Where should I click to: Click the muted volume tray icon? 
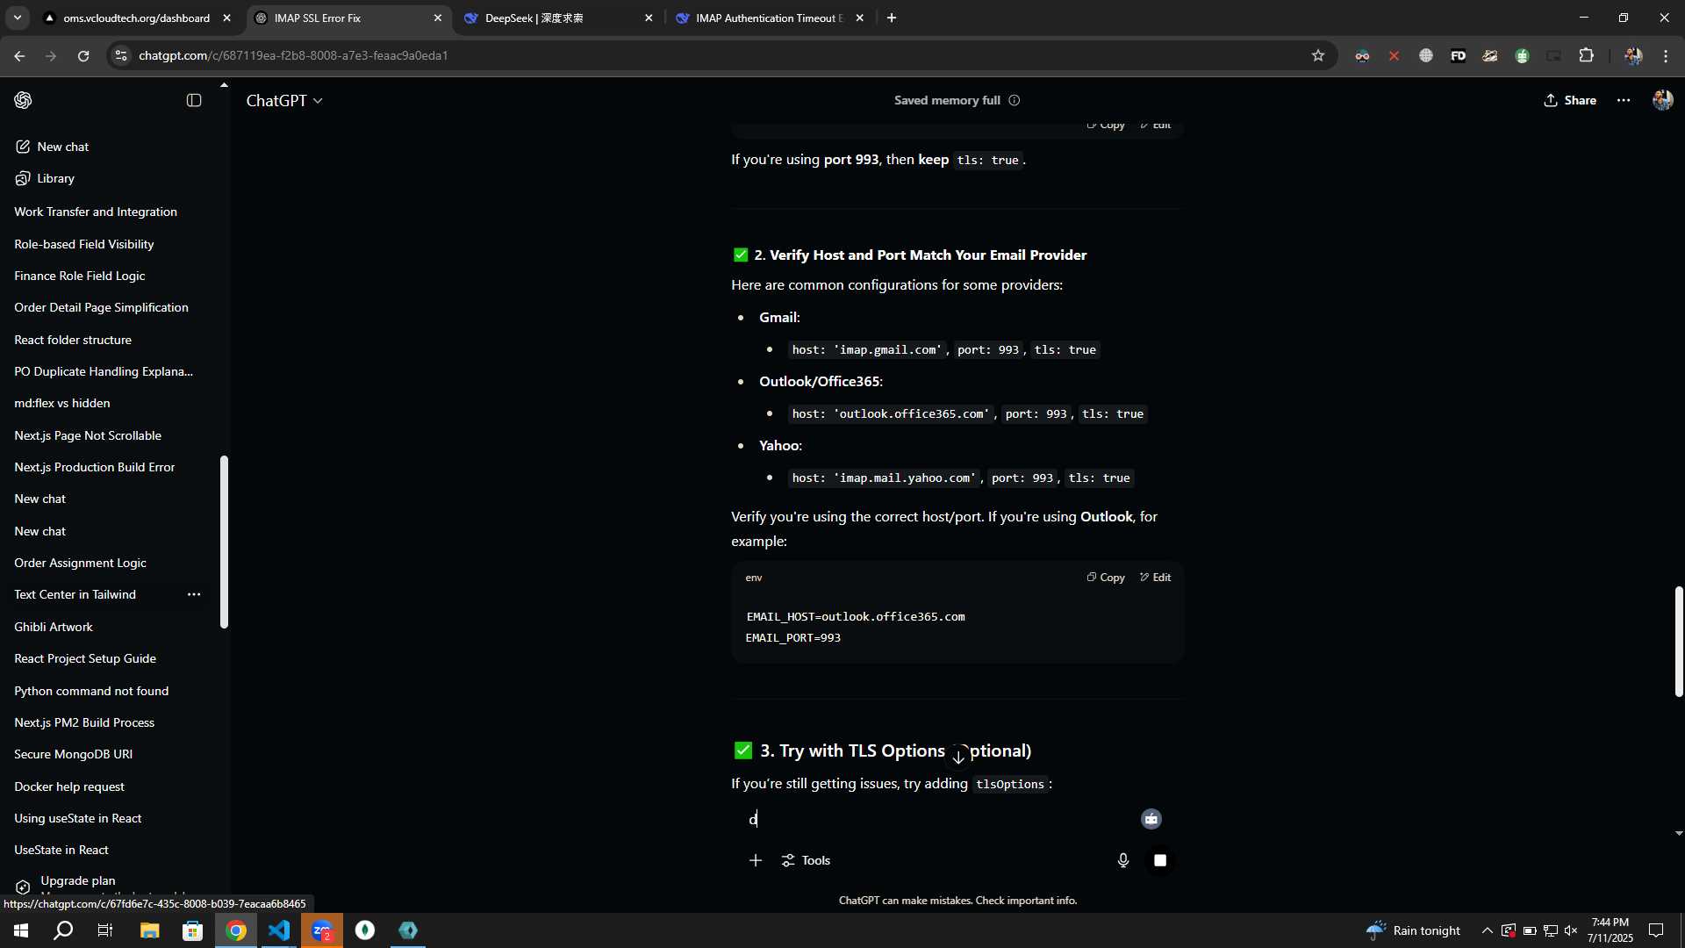(1571, 930)
